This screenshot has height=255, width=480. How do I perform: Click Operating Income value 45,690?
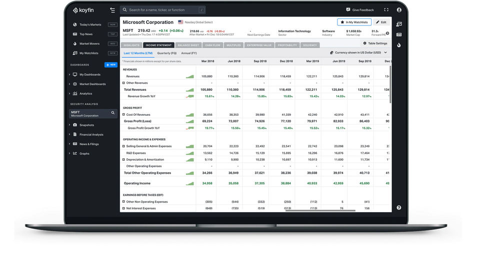[364, 184]
